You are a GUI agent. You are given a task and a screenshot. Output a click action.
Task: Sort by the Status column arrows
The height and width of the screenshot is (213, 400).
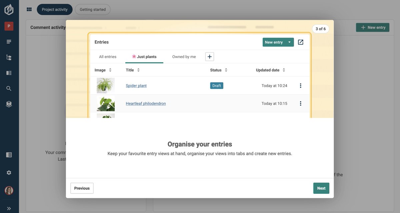click(x=226, y=70)
